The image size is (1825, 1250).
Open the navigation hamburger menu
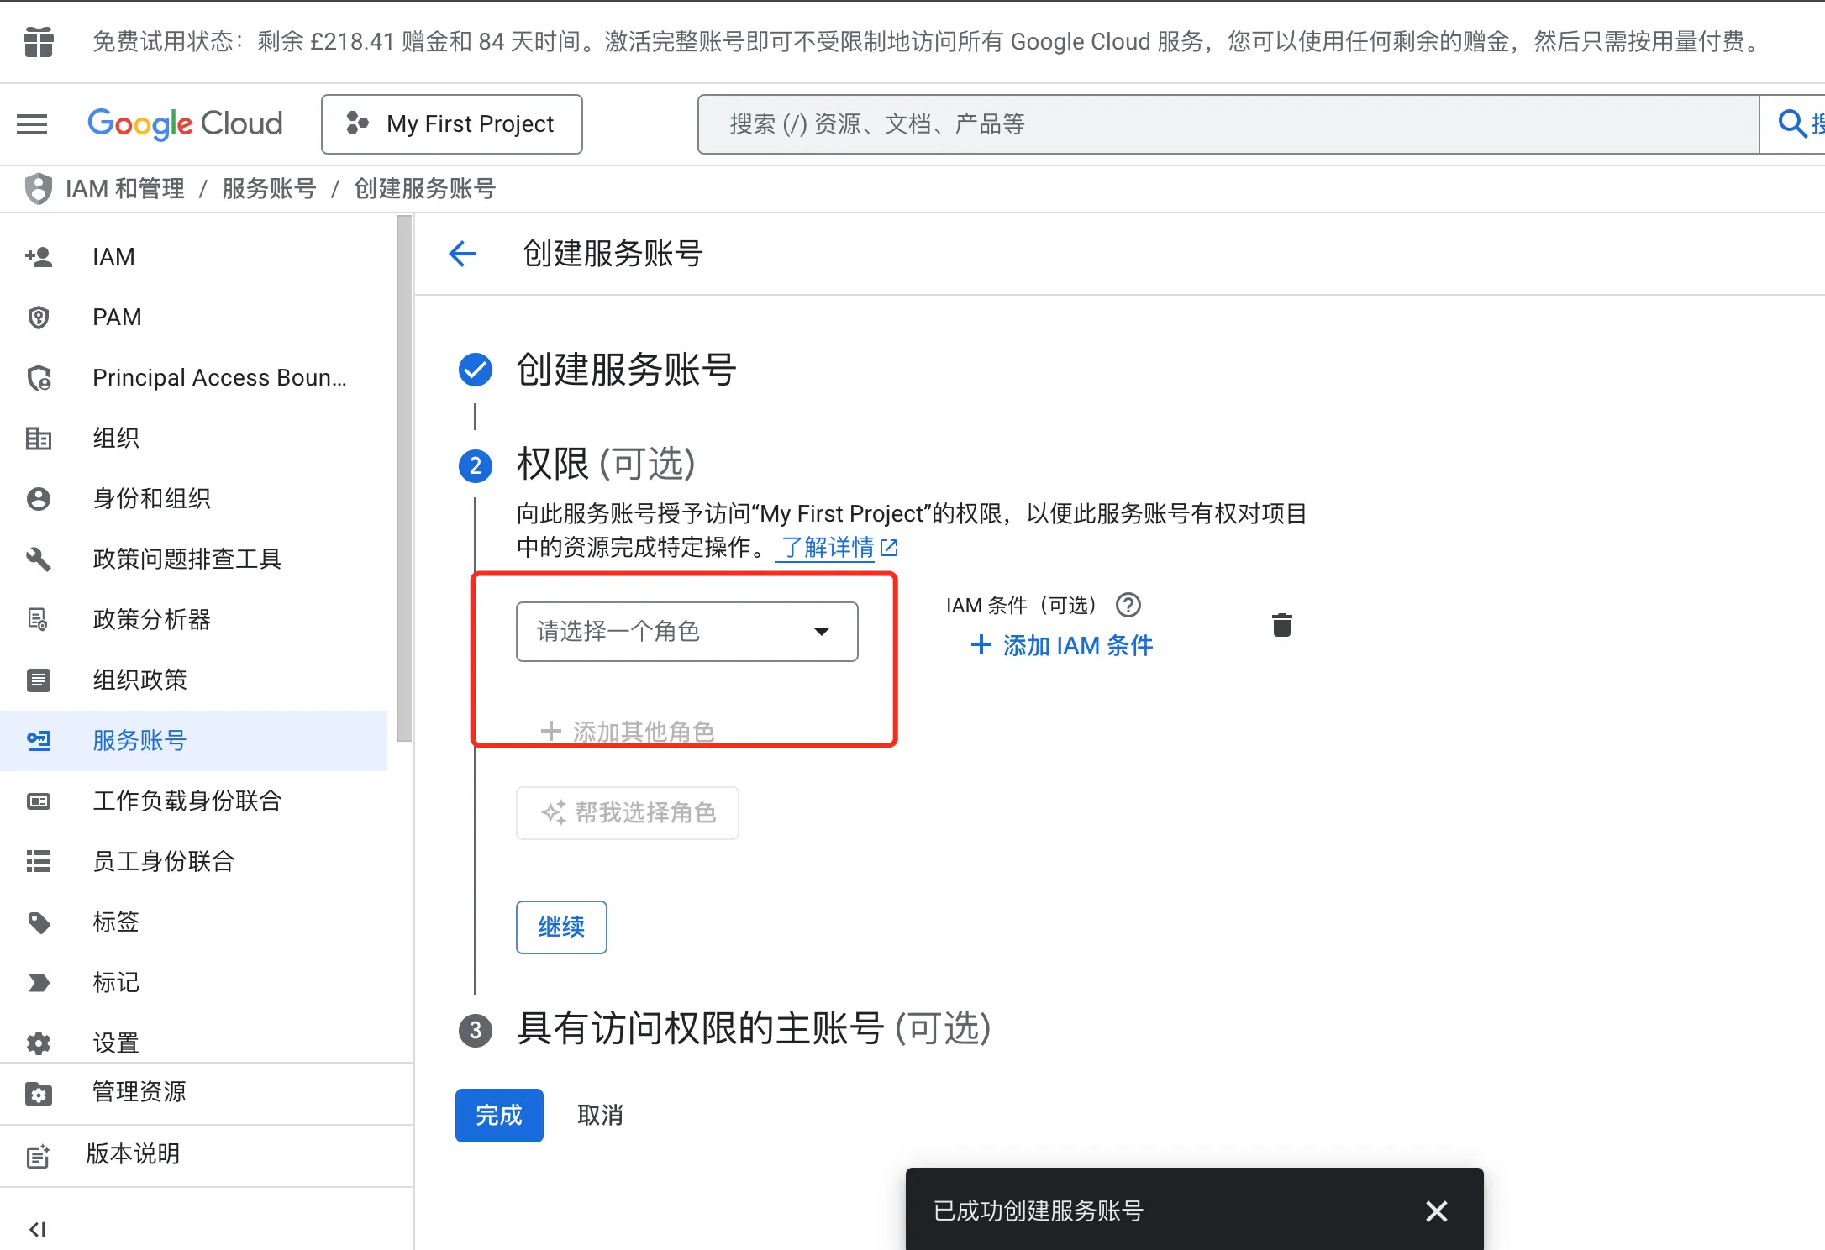[x=32, y=123]
